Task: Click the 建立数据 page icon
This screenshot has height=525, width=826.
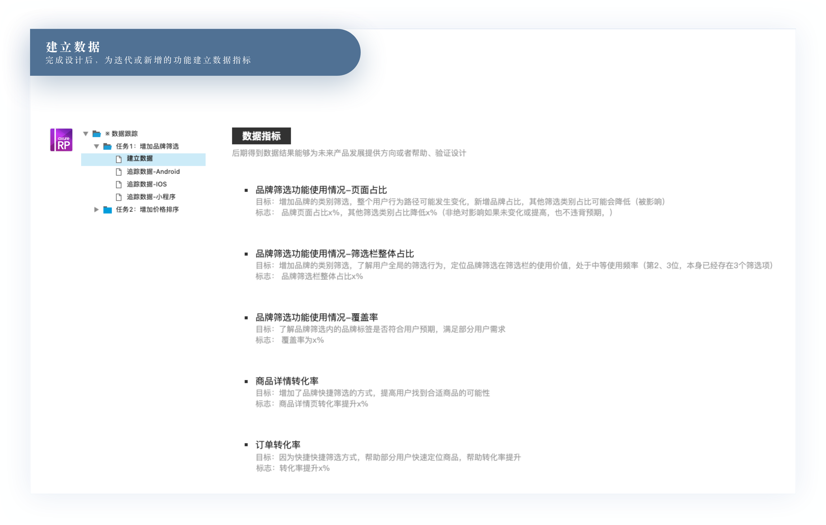Action: click(x=119, y=159)
